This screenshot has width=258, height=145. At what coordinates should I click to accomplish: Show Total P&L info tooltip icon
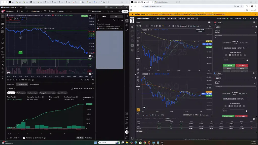click(x=15, y=97)
